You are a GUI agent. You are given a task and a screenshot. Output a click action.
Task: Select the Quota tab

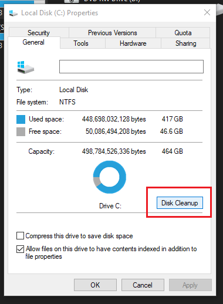click(183, 32)
